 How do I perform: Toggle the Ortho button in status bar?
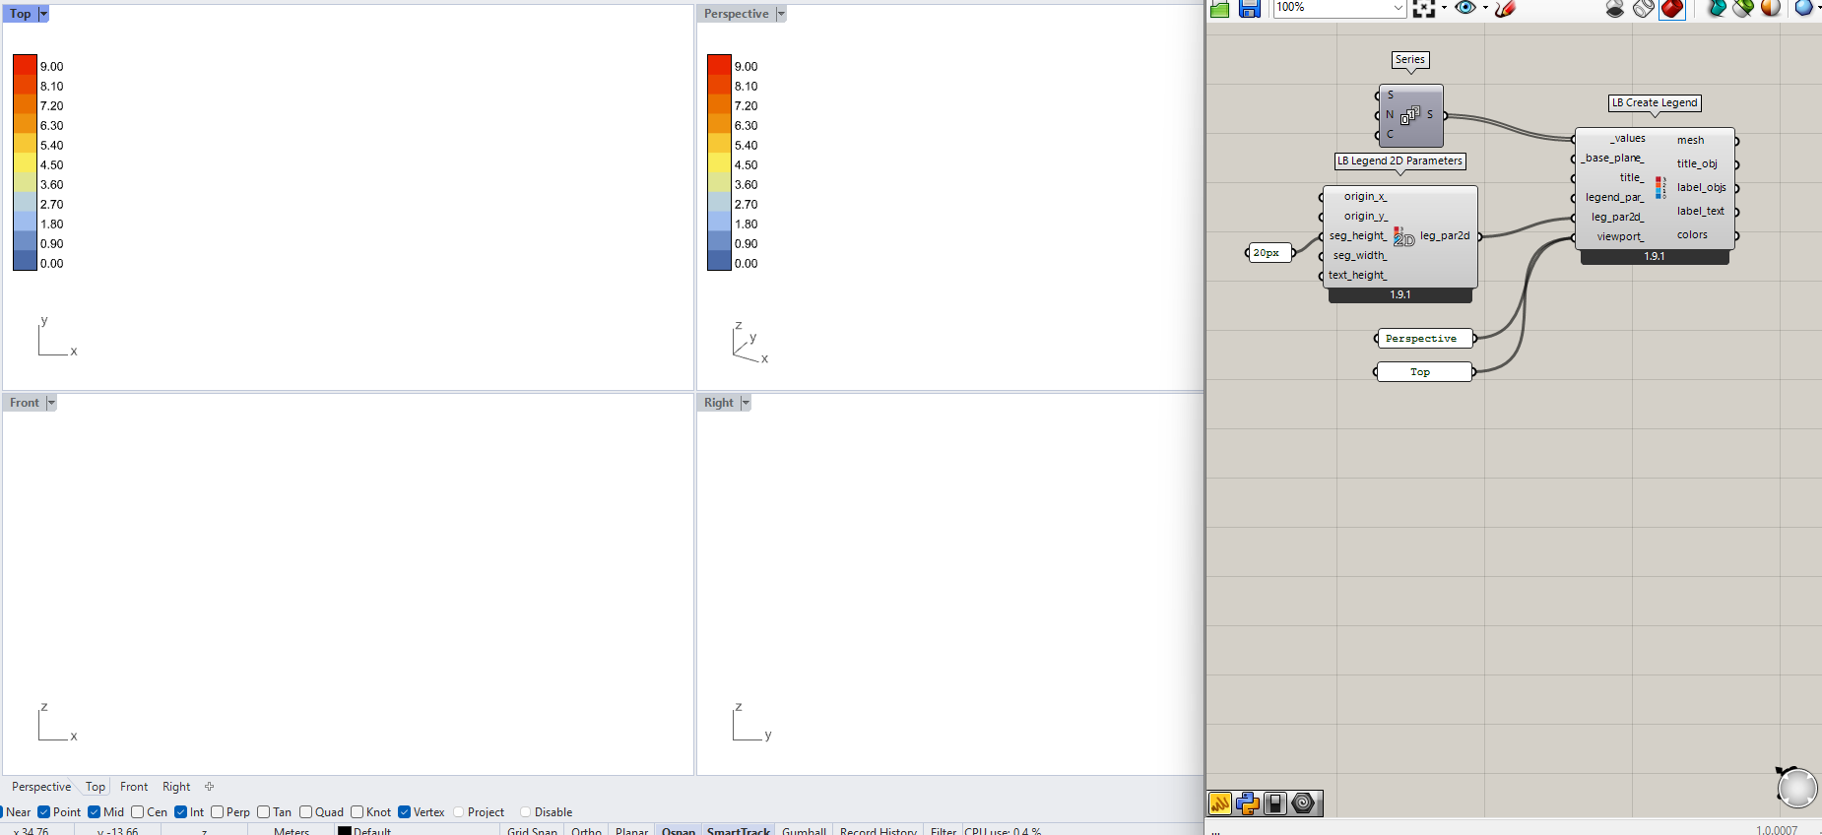point(586,831)
